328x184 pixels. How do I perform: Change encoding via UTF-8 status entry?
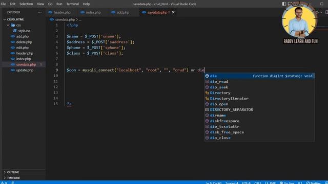(246, 183)
